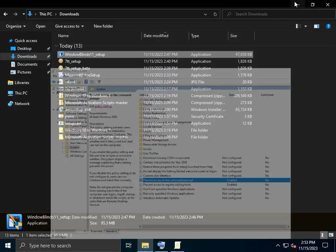The height and width of the screenshot is (252, 336).
Task: Select Libraries in the navigation pane
Action: click(22, 82)
